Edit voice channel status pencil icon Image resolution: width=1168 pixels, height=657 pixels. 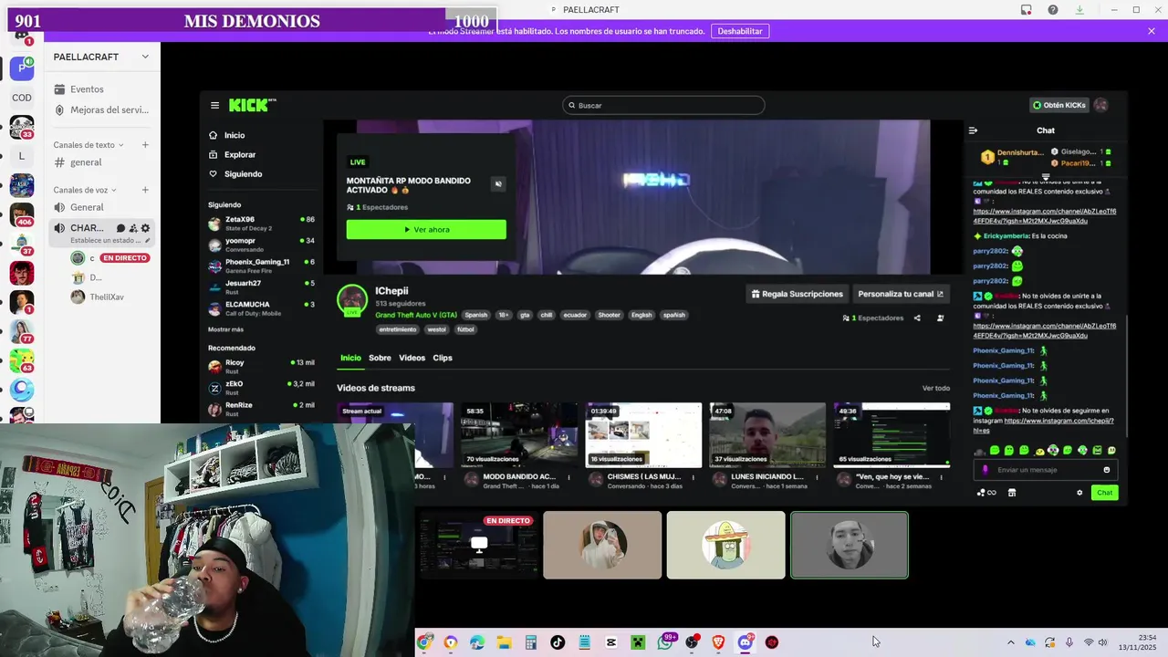[x=148, y=240]
